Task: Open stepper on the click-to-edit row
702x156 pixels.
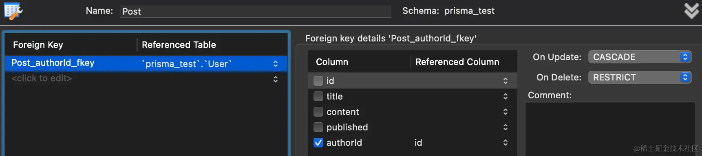Action: point(276,79)
